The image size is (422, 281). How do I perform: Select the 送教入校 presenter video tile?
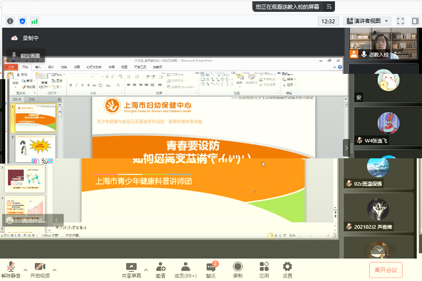[x=383, y=44]
